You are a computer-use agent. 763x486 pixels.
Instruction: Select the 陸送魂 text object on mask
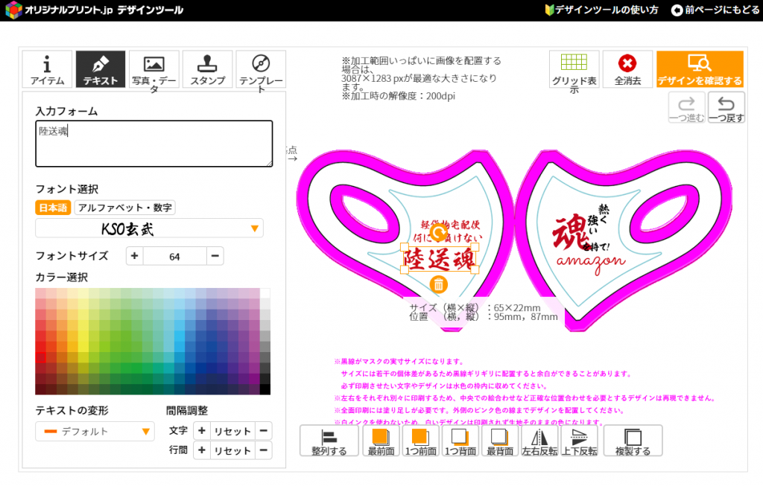point(440,259)
